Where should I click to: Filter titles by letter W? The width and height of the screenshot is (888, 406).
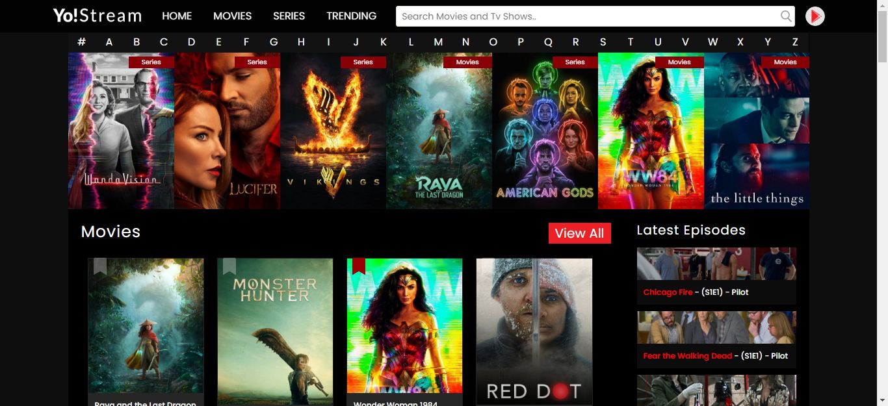click(712, 42)
